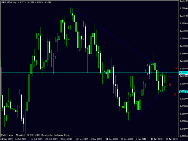The width and height of the screenshot is (188, 141).
Task: Select the red down arrow below 1.60915 label
Action: coord(175,95)
